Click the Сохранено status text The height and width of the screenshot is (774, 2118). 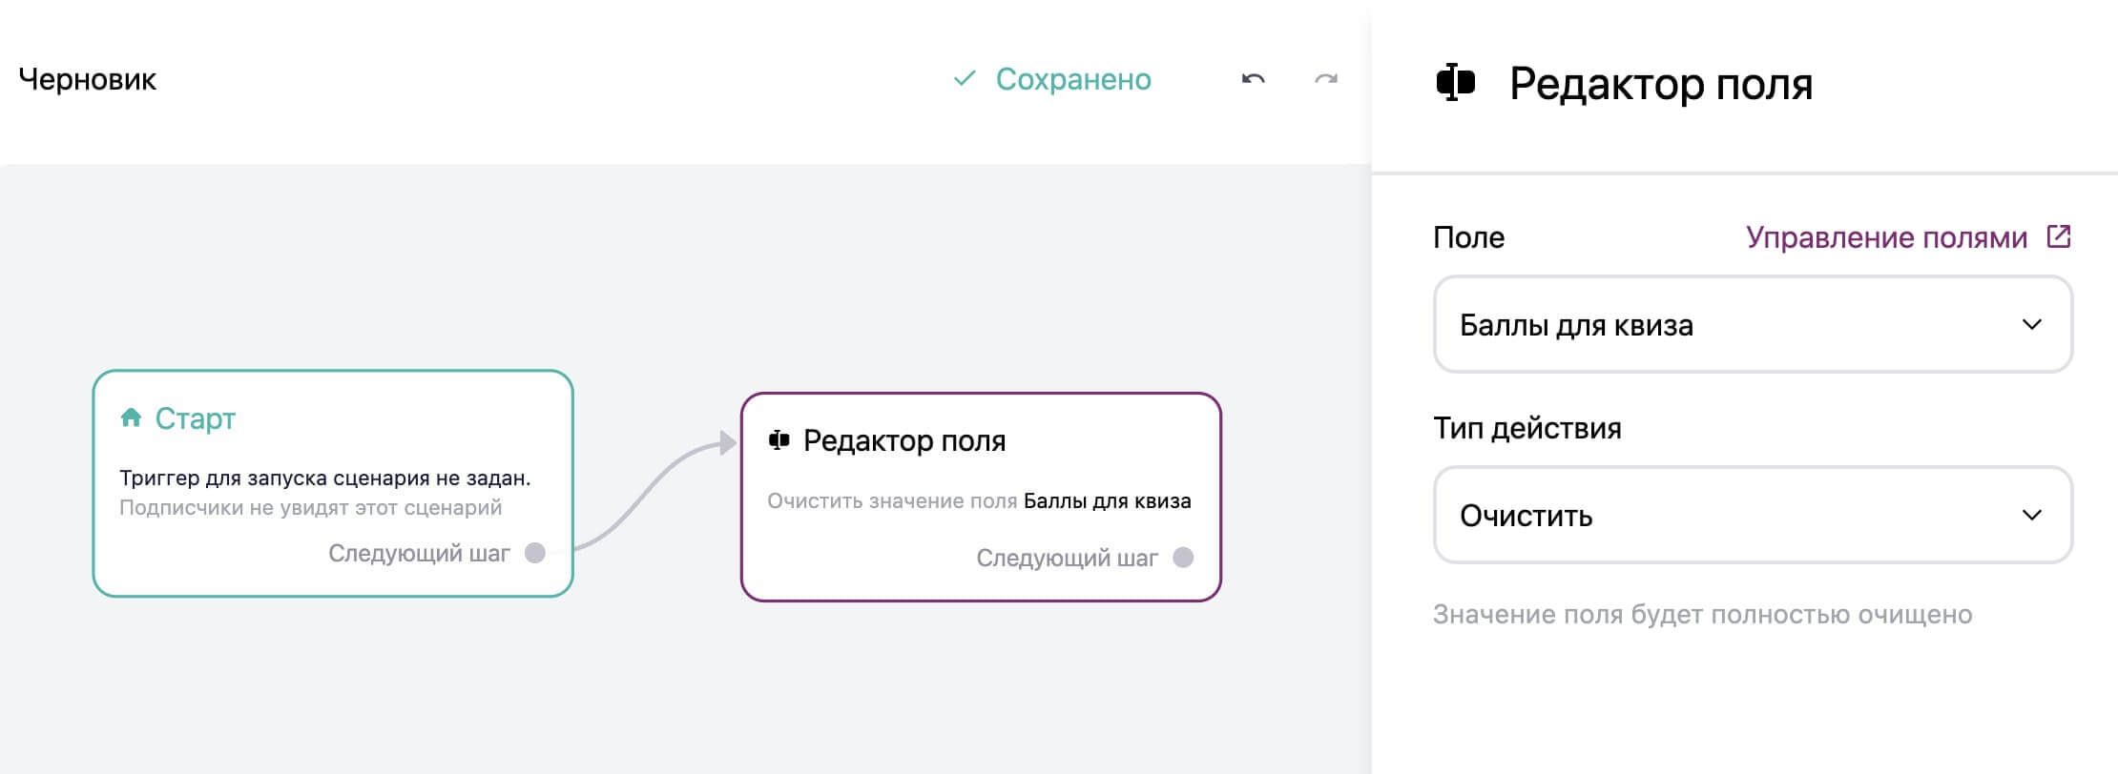[x=1073, y=79]
